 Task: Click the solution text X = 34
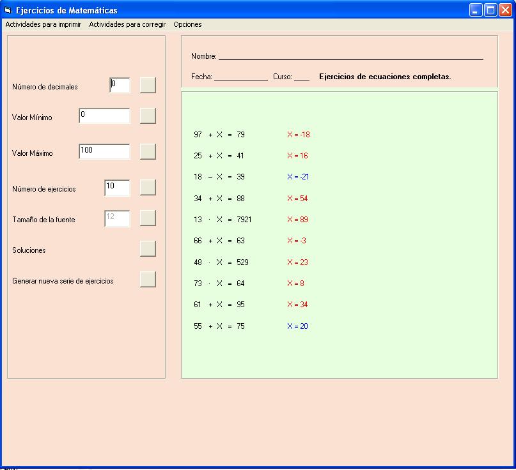pos(297,305)
